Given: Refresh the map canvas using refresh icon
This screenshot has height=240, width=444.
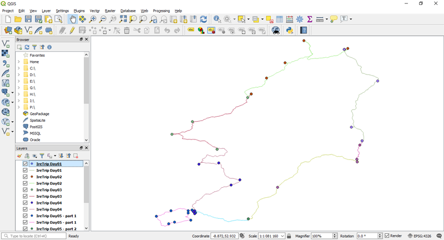Looking at the screenshot, I should (203, 19).
